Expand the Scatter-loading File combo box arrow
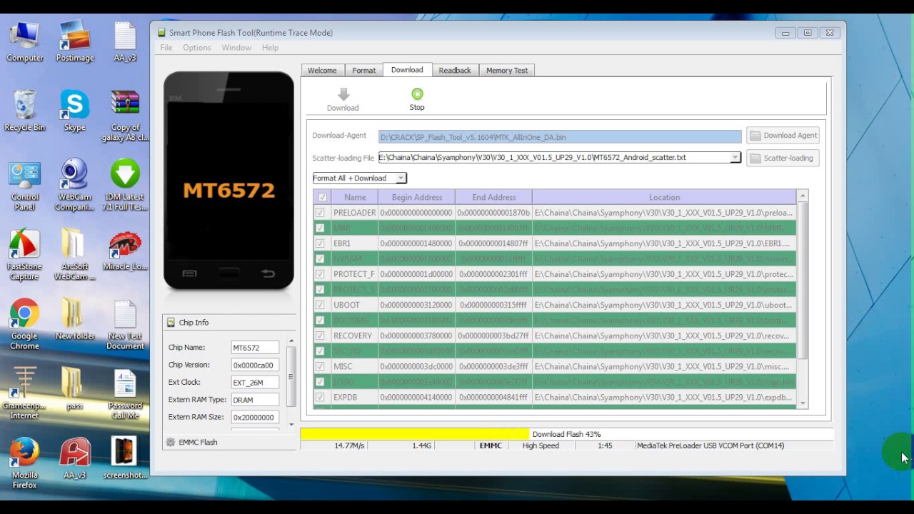 click(735, 158)
